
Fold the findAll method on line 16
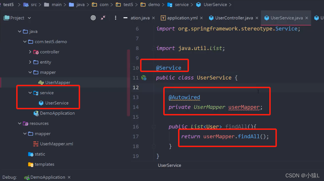click(154, 127)
